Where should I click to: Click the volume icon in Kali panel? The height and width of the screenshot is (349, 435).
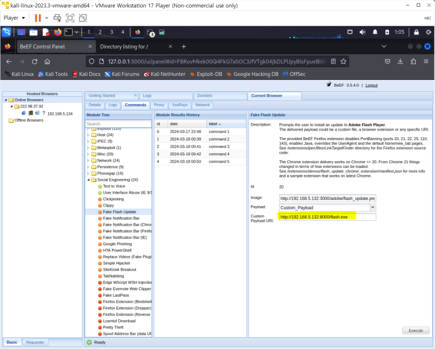(362, 32)
